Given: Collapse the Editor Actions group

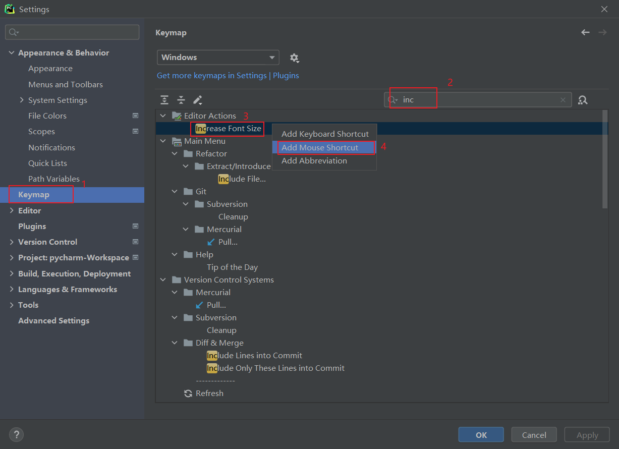Looking at the screenshot, I should [x=163, y=116].
